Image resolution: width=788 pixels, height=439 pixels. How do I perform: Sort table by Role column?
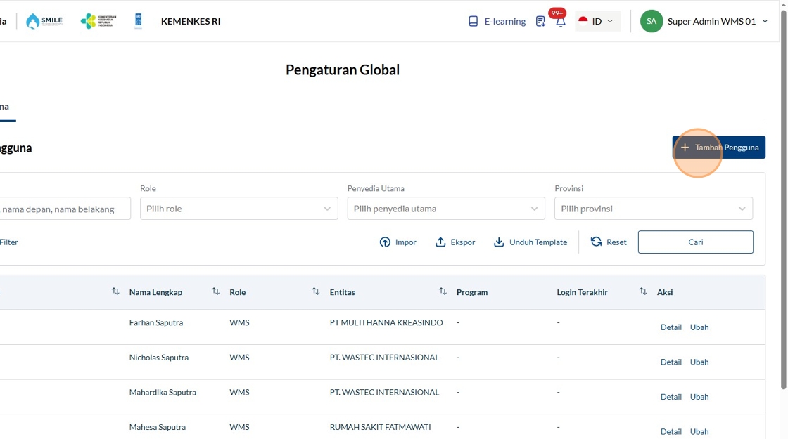point(316,291)
